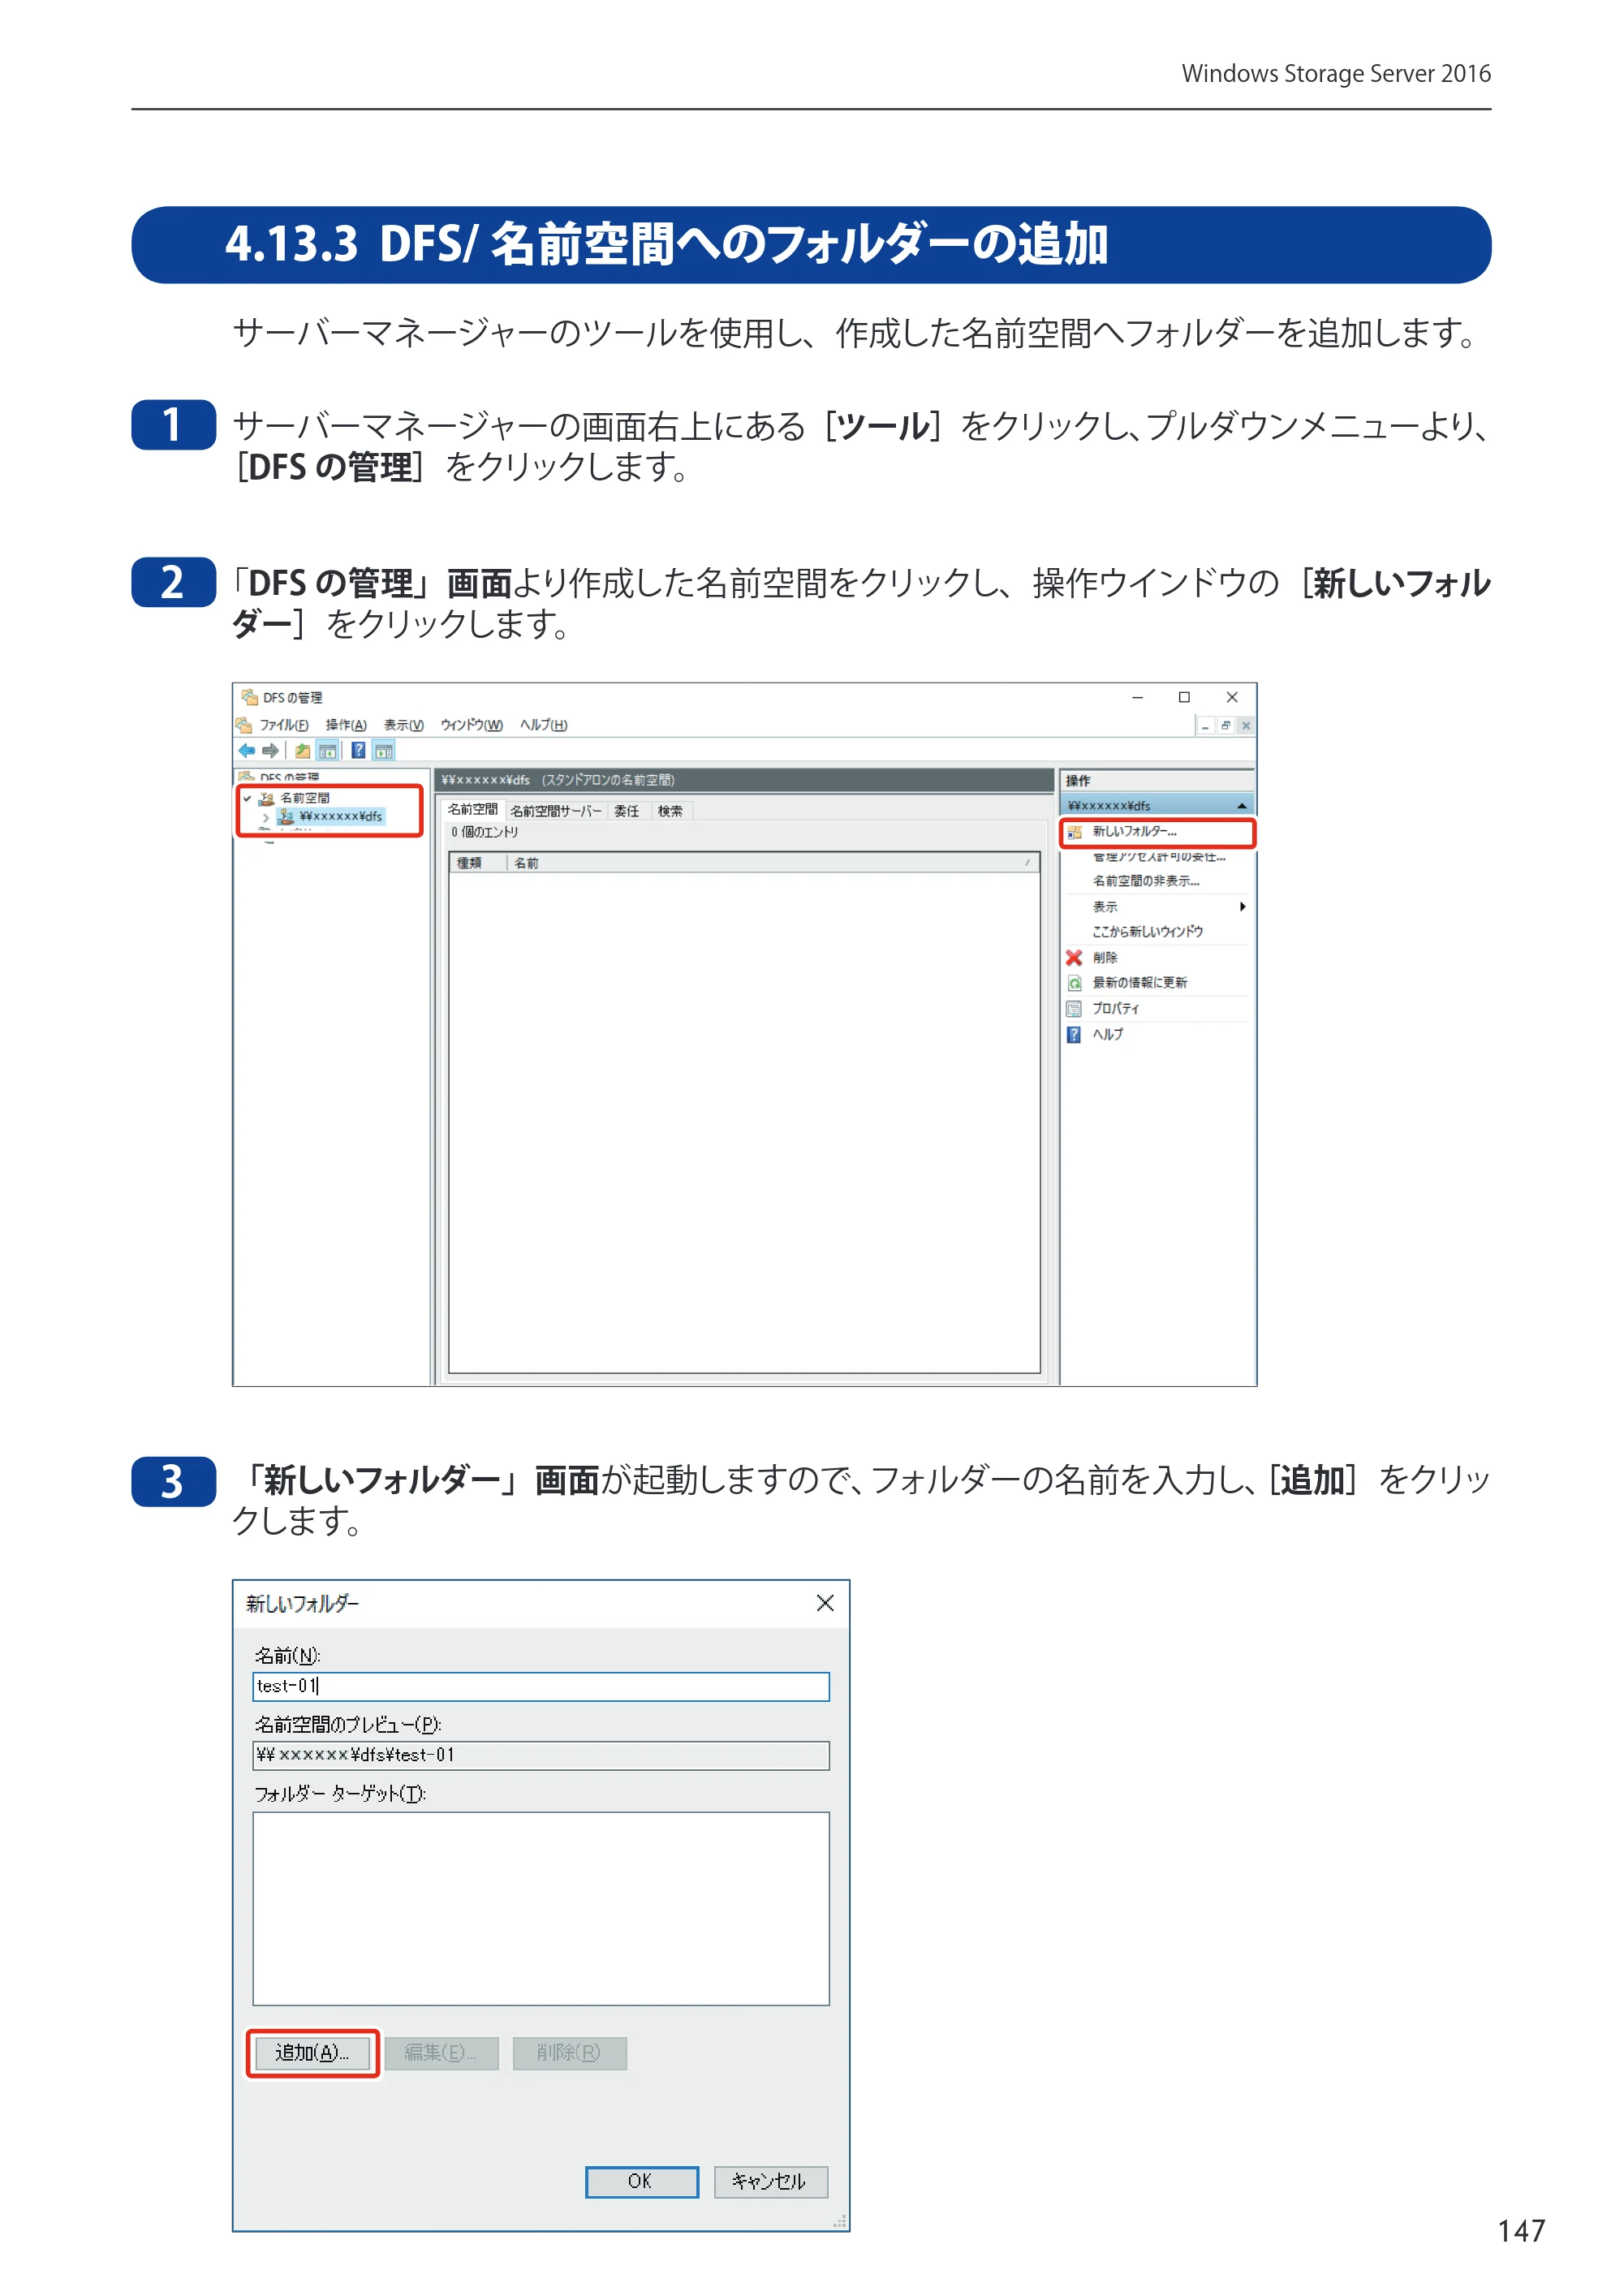The image size is (1624, 2296).
Task: Click OK in 新しいフォルダー dialog
Action: click(x=641, y=2182)
